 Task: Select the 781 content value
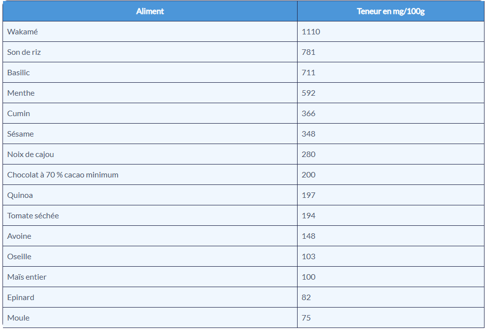tap(309, 52)
